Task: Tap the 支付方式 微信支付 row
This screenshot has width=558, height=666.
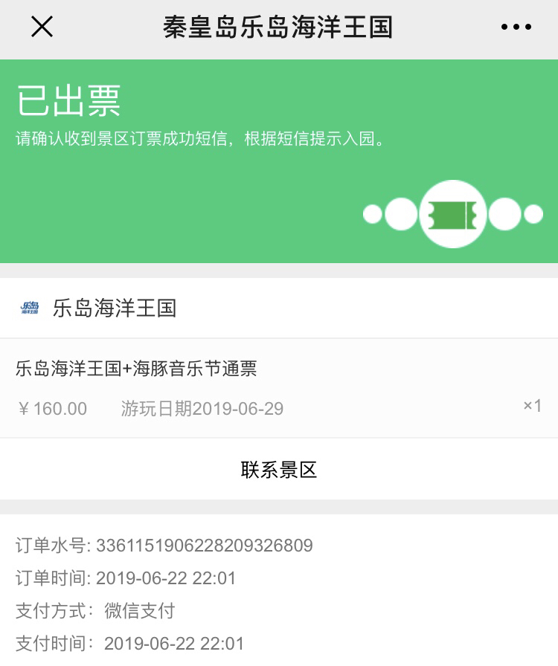Action: coord(95,611)
